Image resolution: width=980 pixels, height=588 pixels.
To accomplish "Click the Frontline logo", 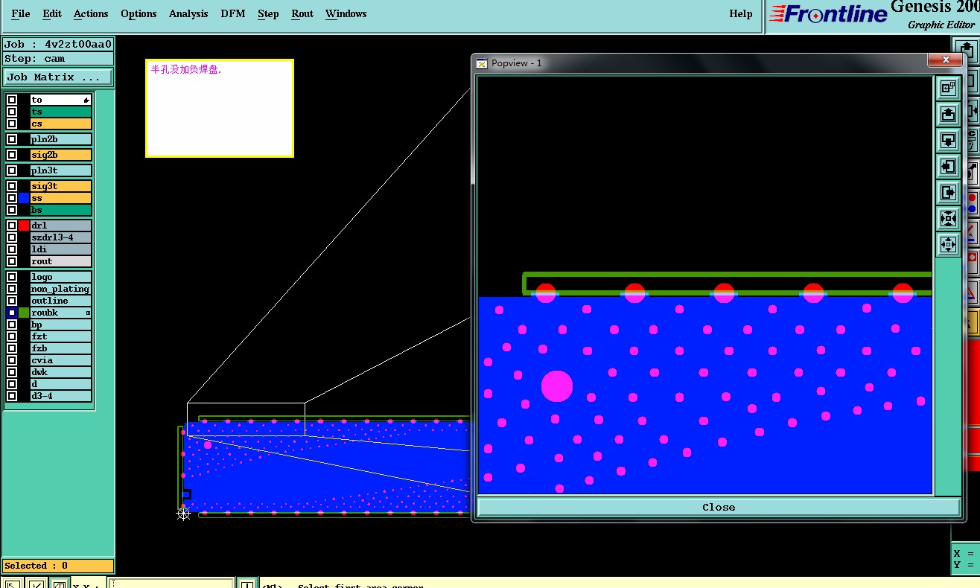I will pyautogui.click(x=828, y=14).
